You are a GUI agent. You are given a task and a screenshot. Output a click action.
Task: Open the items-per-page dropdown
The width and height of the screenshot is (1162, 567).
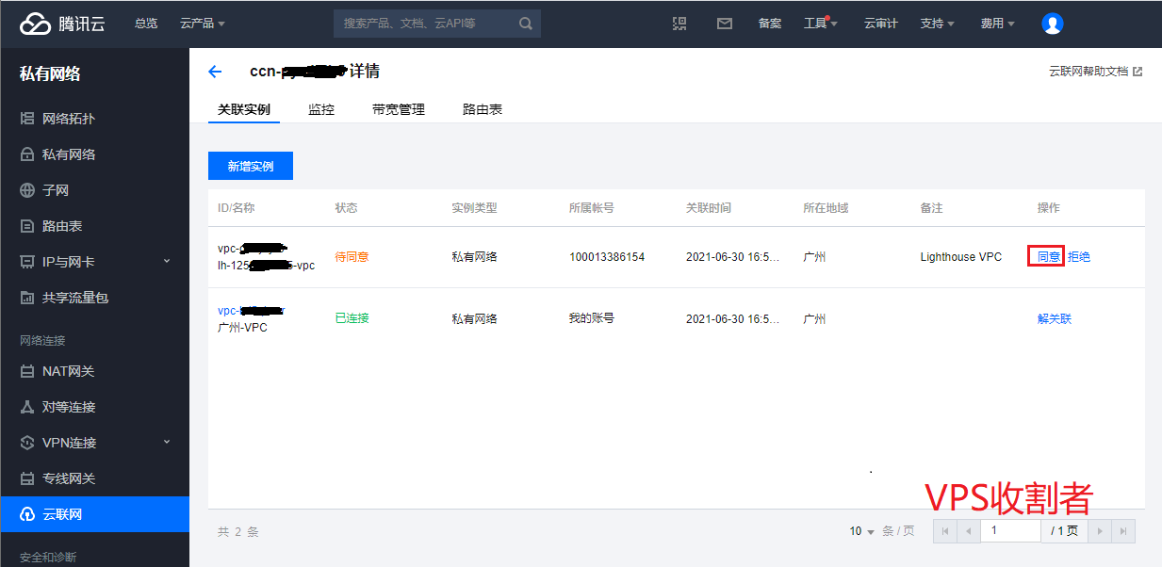[x=861, y=531]
